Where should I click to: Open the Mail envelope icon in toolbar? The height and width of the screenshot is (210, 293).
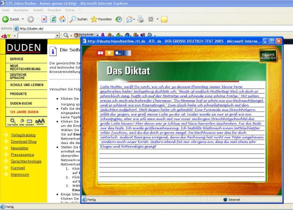[x=129, y=19]
